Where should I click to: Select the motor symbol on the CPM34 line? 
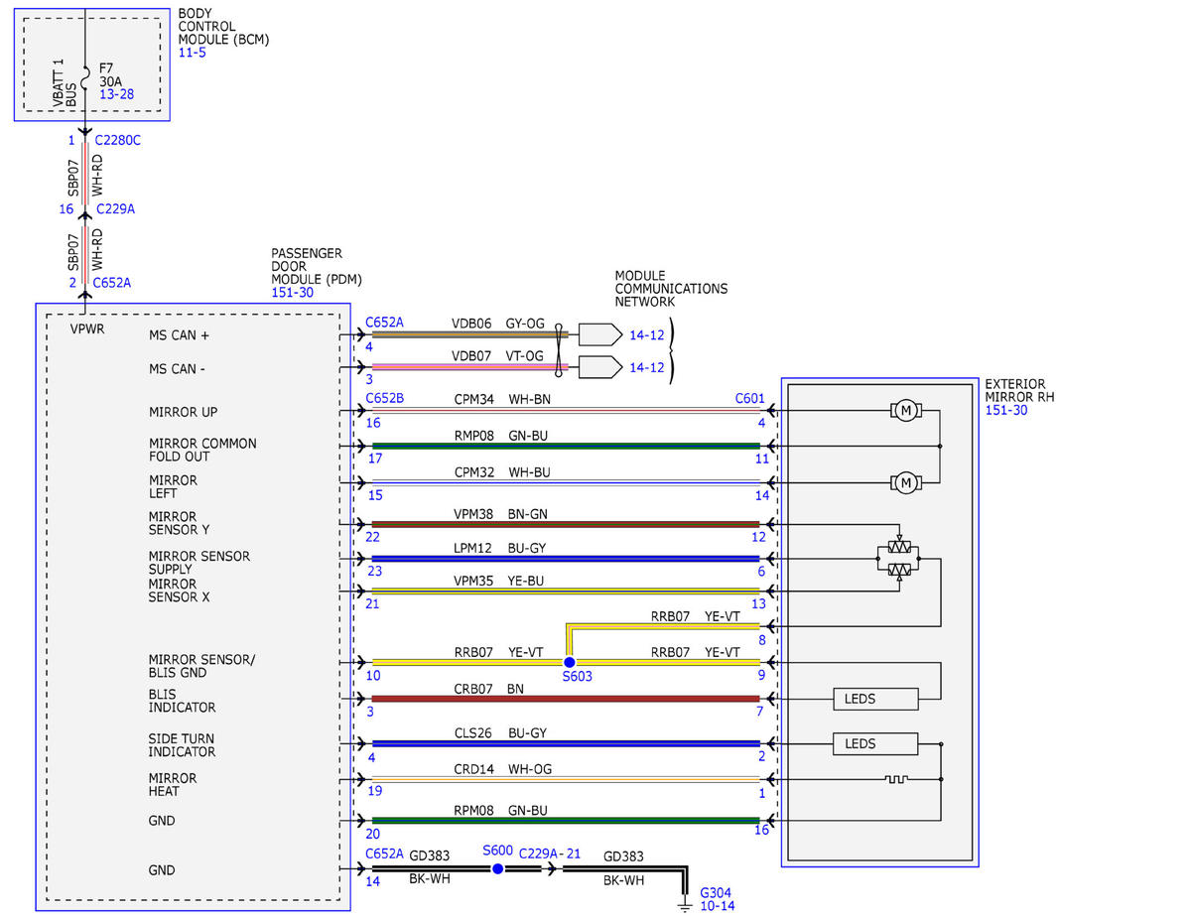coord(905,410)
